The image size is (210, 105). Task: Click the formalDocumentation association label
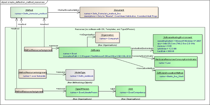click(68, 10)
